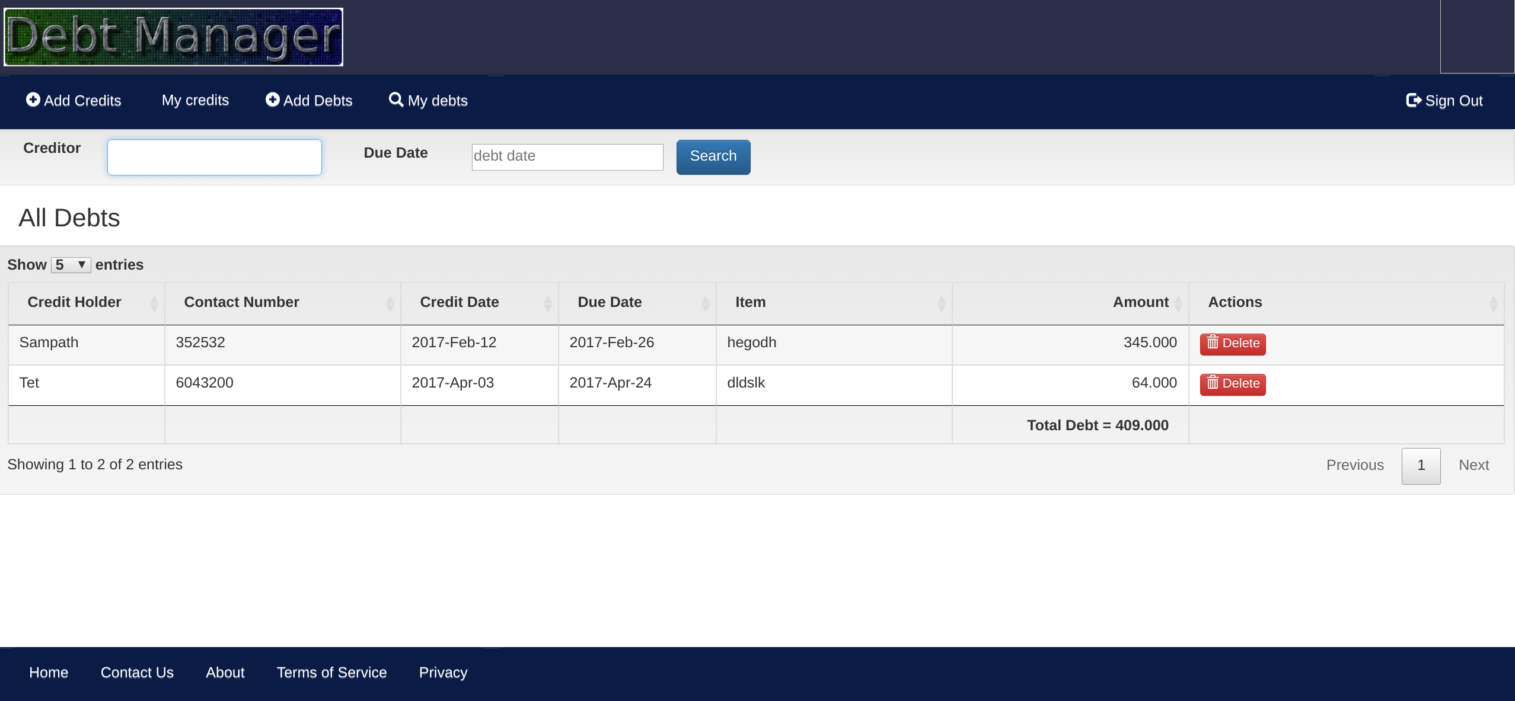Select the Sampath credit holder cell
Image resolution: width=1515 pixels, height=701 pixels.
87,344
